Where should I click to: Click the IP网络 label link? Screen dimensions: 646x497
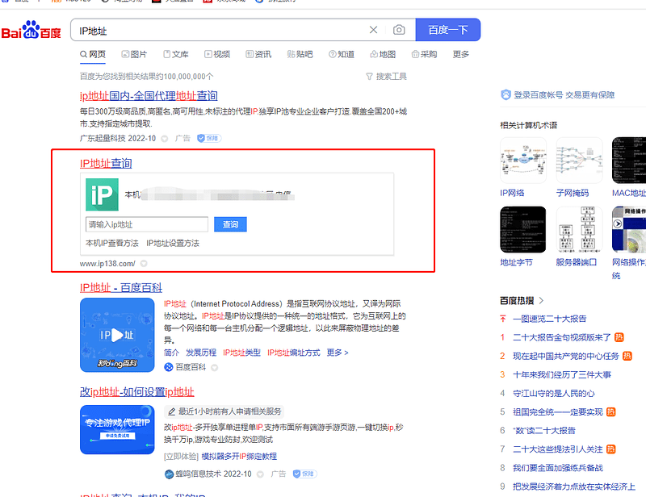[x=512, y=193]
